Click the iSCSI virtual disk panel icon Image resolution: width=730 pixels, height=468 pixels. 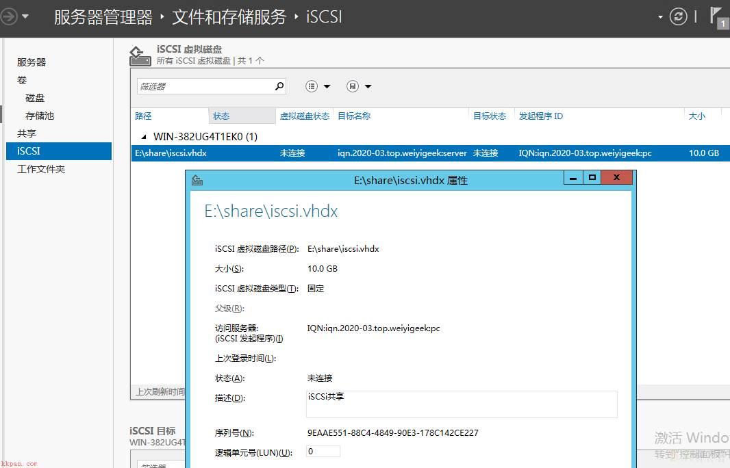coord(140,56)
